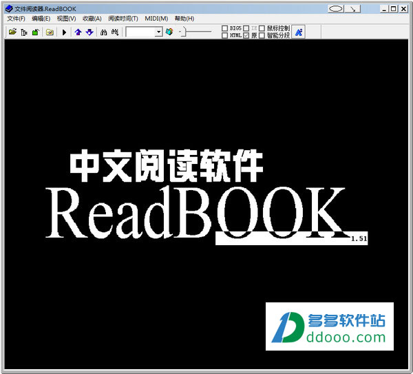The image size is (413, 374).
Task: Click the 1.51 version number
Action: tap(359, 238)
